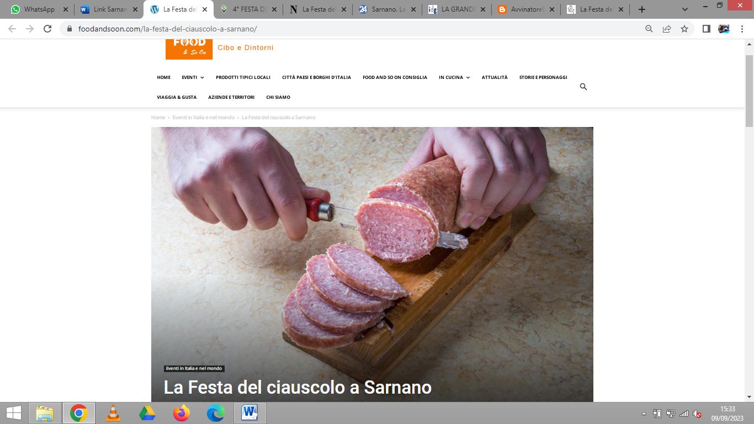Open Chrome's zoom magnifier icon in address bar
Screen dimensions: 754x424
click(649, 29)
